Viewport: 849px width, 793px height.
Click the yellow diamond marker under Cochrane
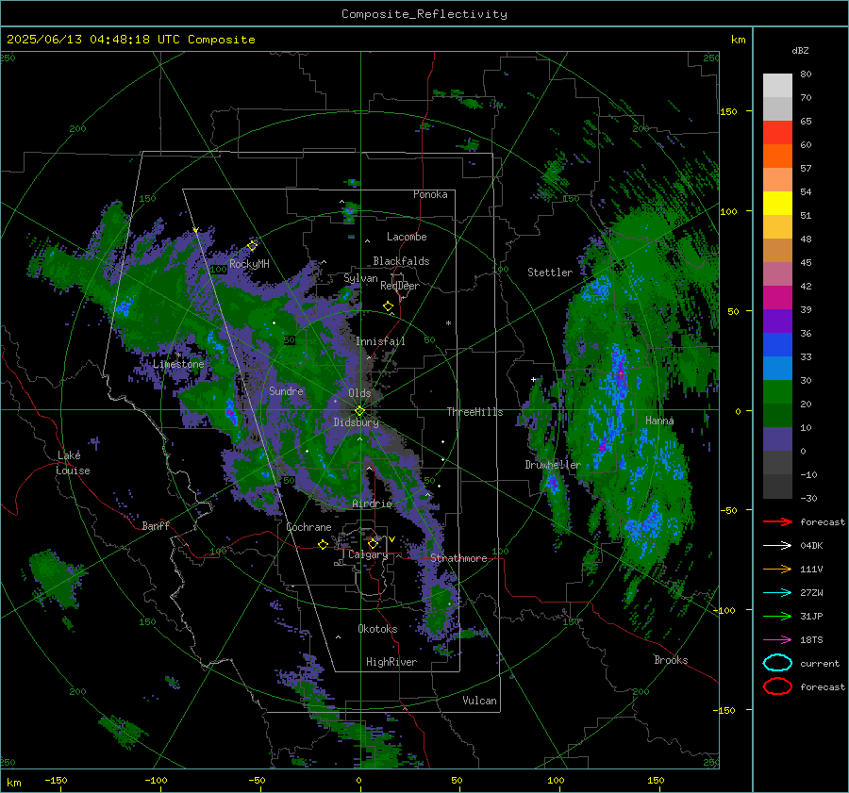coord(324,545)
